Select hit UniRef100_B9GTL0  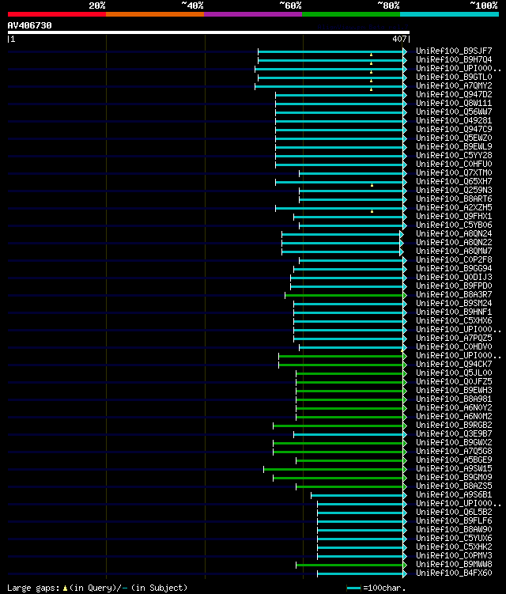click(454, 77)
